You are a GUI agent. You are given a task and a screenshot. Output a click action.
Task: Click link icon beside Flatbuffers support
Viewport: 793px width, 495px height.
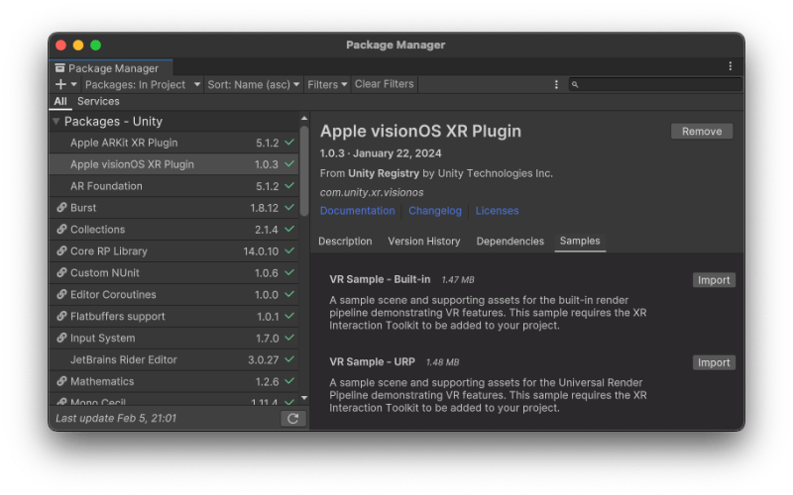pos(61,316)
